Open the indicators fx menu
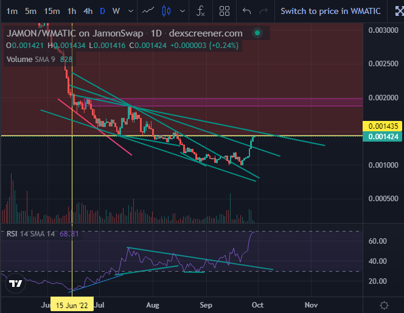The image size is (404, 313). 200,11
